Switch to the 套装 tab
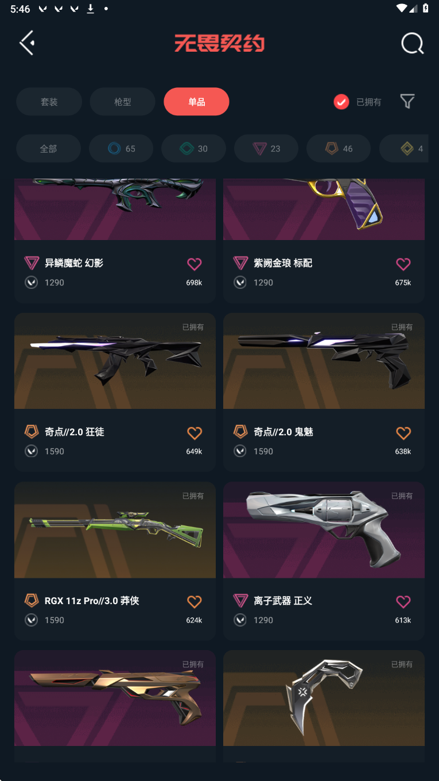This screenshot has height=781, width=439. [x=49, y=102]
